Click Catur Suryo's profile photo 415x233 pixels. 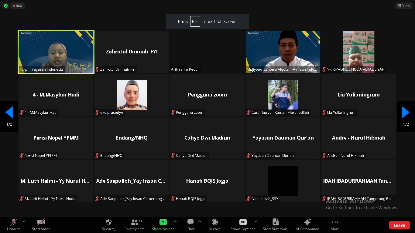click(283, 95)
